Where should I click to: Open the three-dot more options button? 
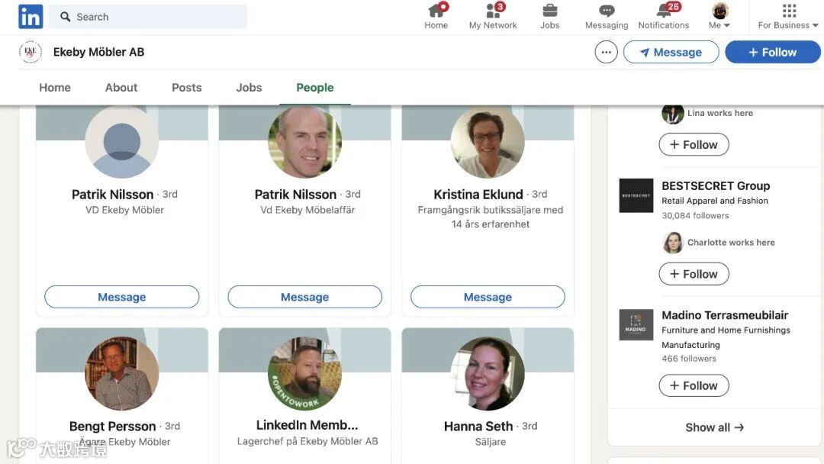[x=606, y=52]
